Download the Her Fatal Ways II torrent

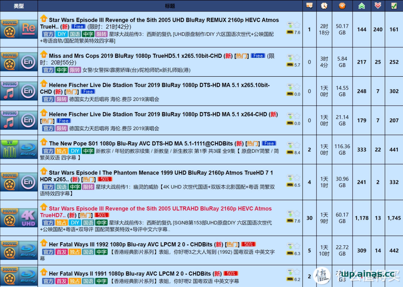coord(290,272)
